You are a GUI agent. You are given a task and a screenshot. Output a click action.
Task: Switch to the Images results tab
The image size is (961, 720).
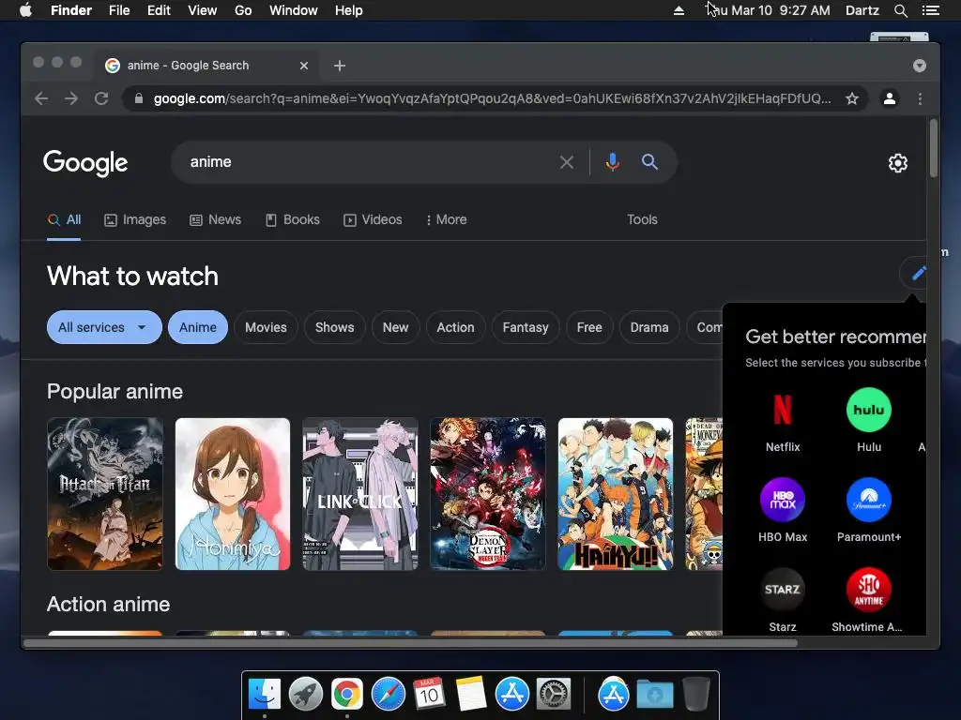pyautogui.click(x=135, y=219)
